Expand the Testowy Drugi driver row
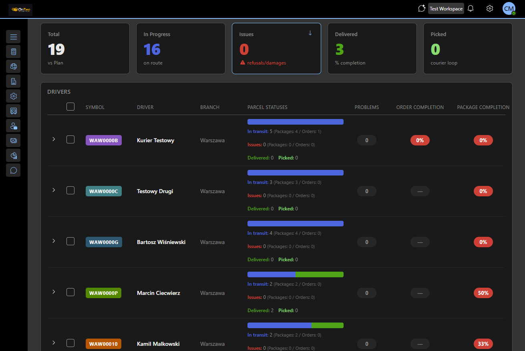The image size is (525, 351). 54,190
